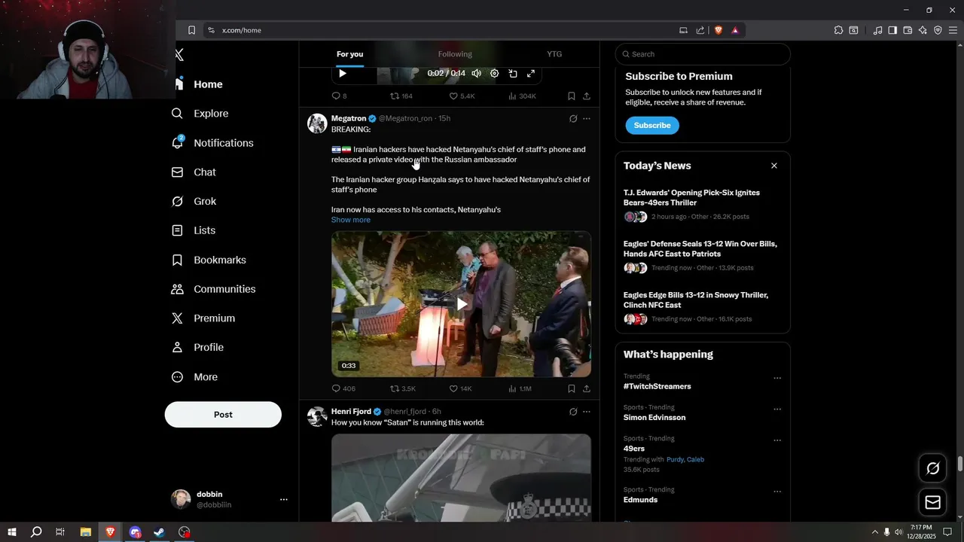This screenshot has width=964, height=542.
Task: Play the Megatron post video
Action: 461,303
